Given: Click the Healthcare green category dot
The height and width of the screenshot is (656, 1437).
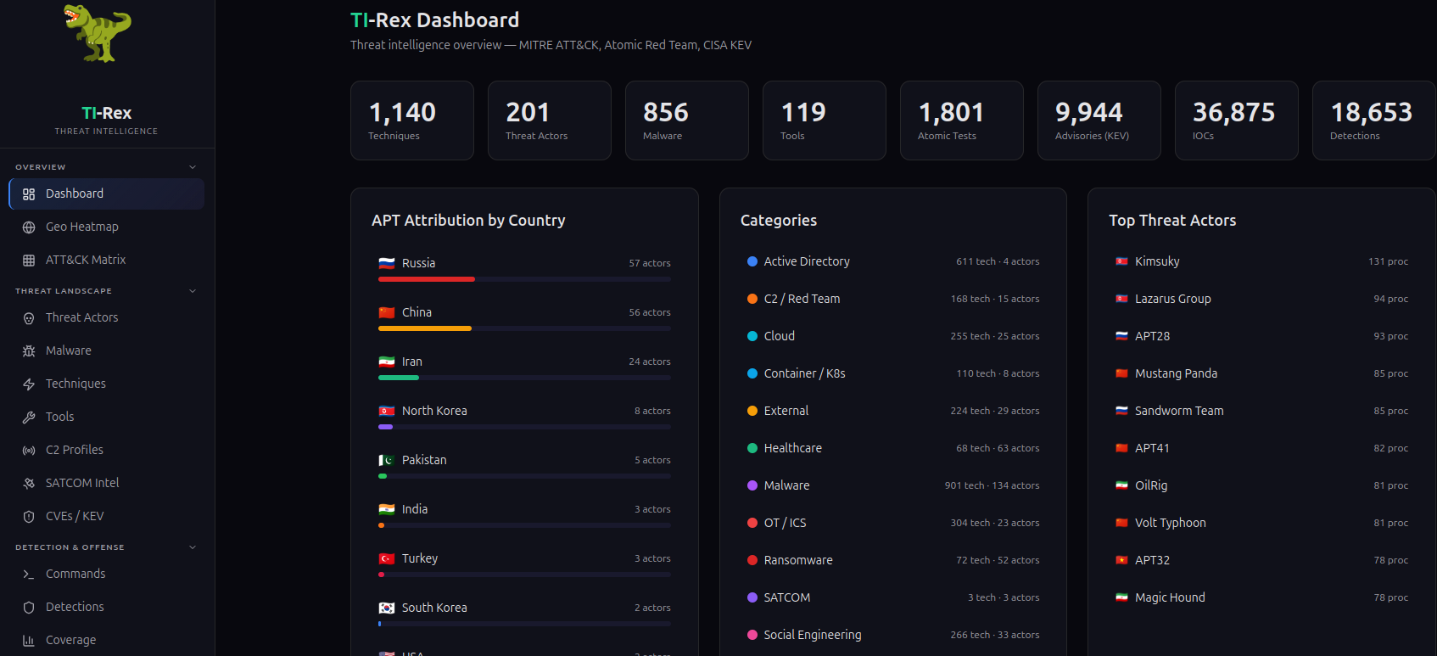Looking at the screenshot, I should [752, 448].
